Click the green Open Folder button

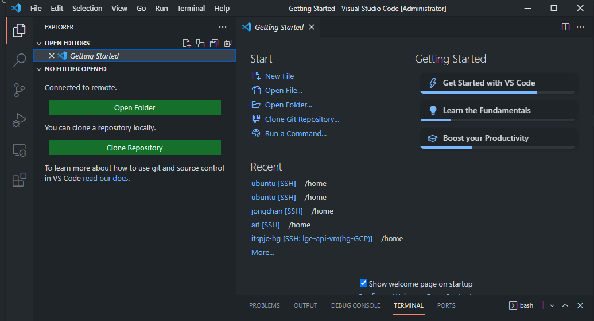coord(134,107)
